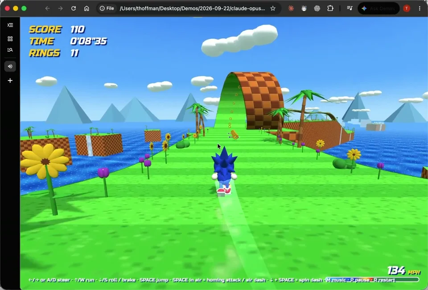
Task: Reload the game page
Action: click(x=74, y=8)
